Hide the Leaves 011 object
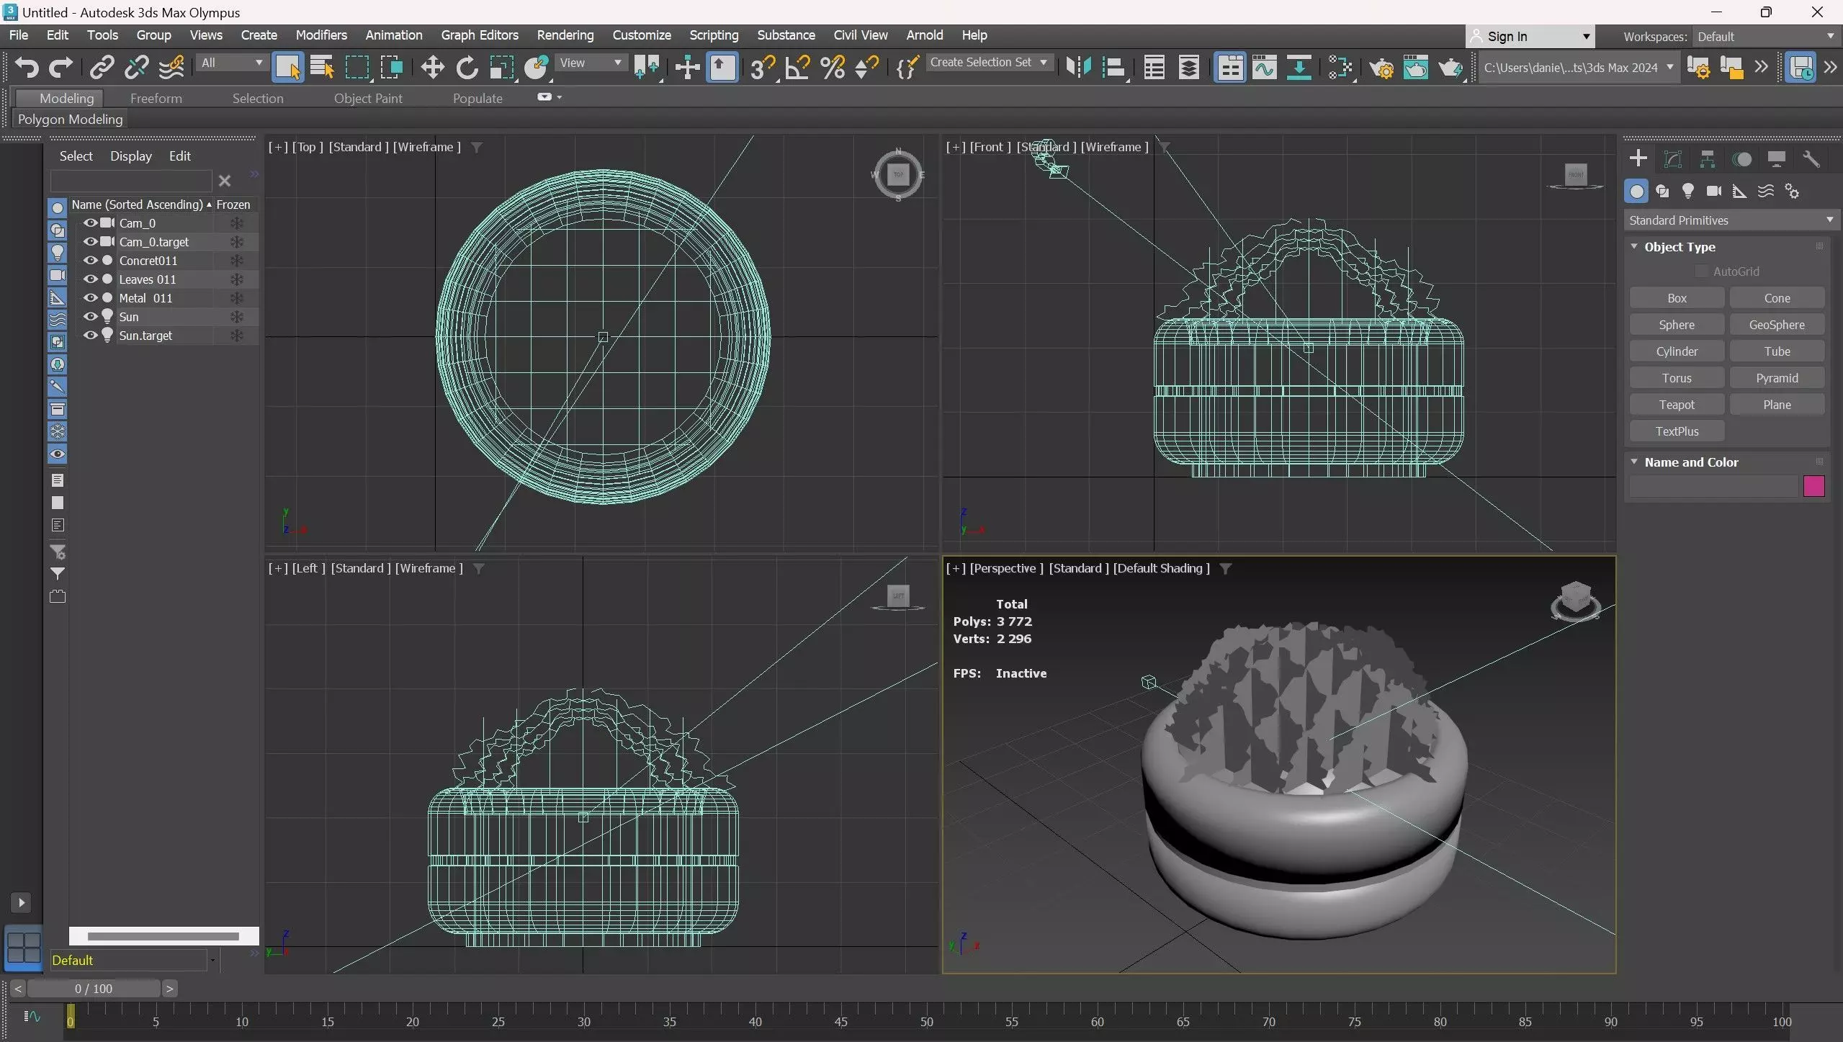Screen dimensions: 1843x1042 click(x=90, y=279)
